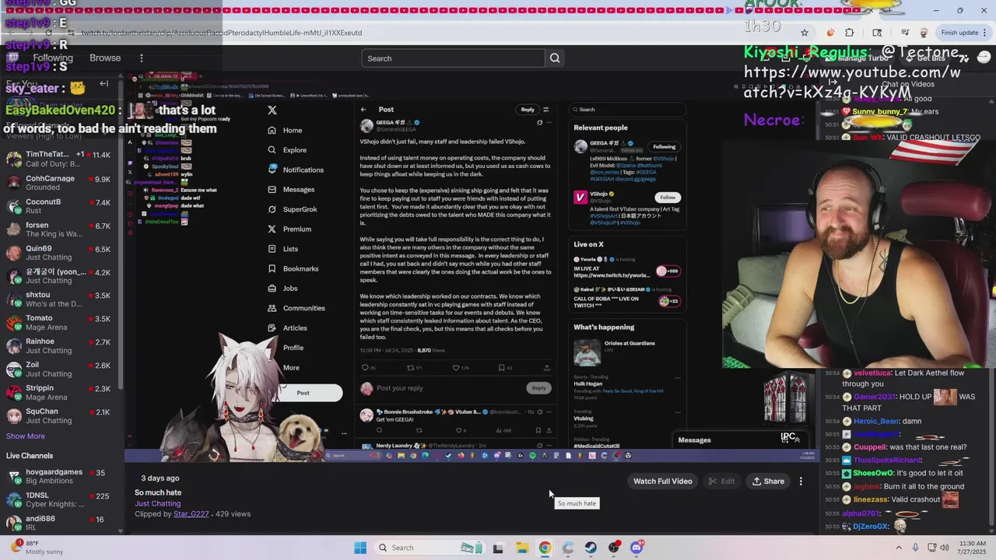The height and width of the screenshot is (560, 996).
Task: Open the Just Chatting category link under clip
Action: 157,503
